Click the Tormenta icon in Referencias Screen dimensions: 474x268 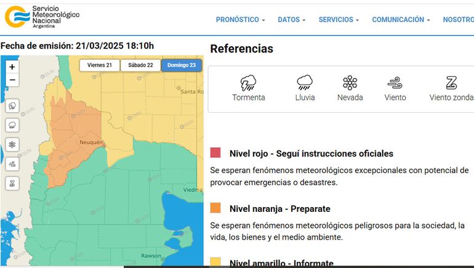(x=249, y=83)
